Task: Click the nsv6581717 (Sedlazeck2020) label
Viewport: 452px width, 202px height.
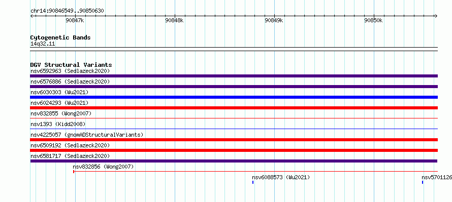Action: pos(70,156)
